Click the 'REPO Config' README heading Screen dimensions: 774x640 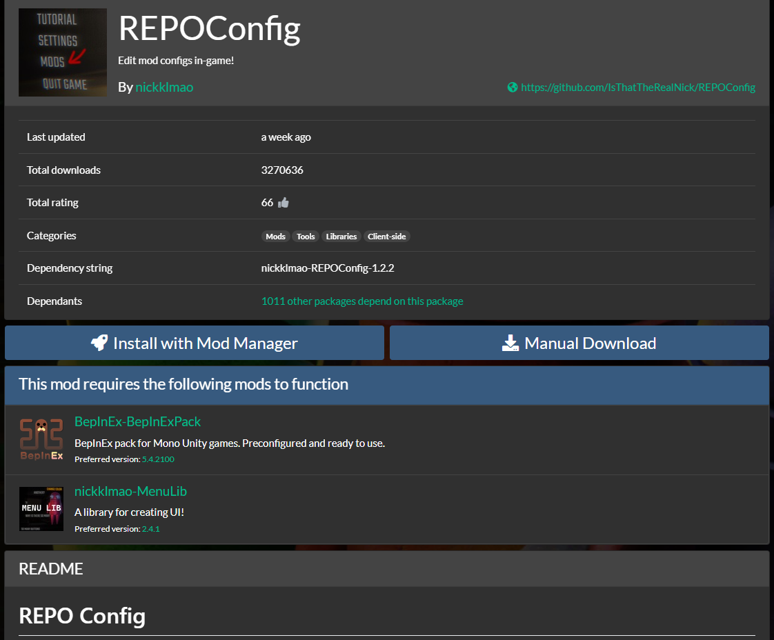(82, 616)
